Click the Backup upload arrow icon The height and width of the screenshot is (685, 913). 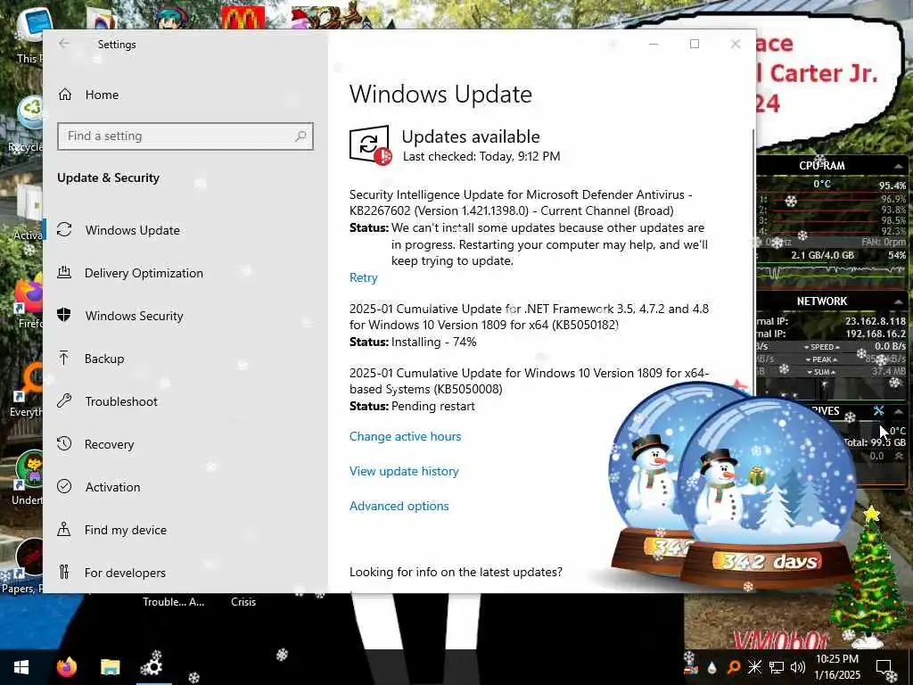pos(64,358)
